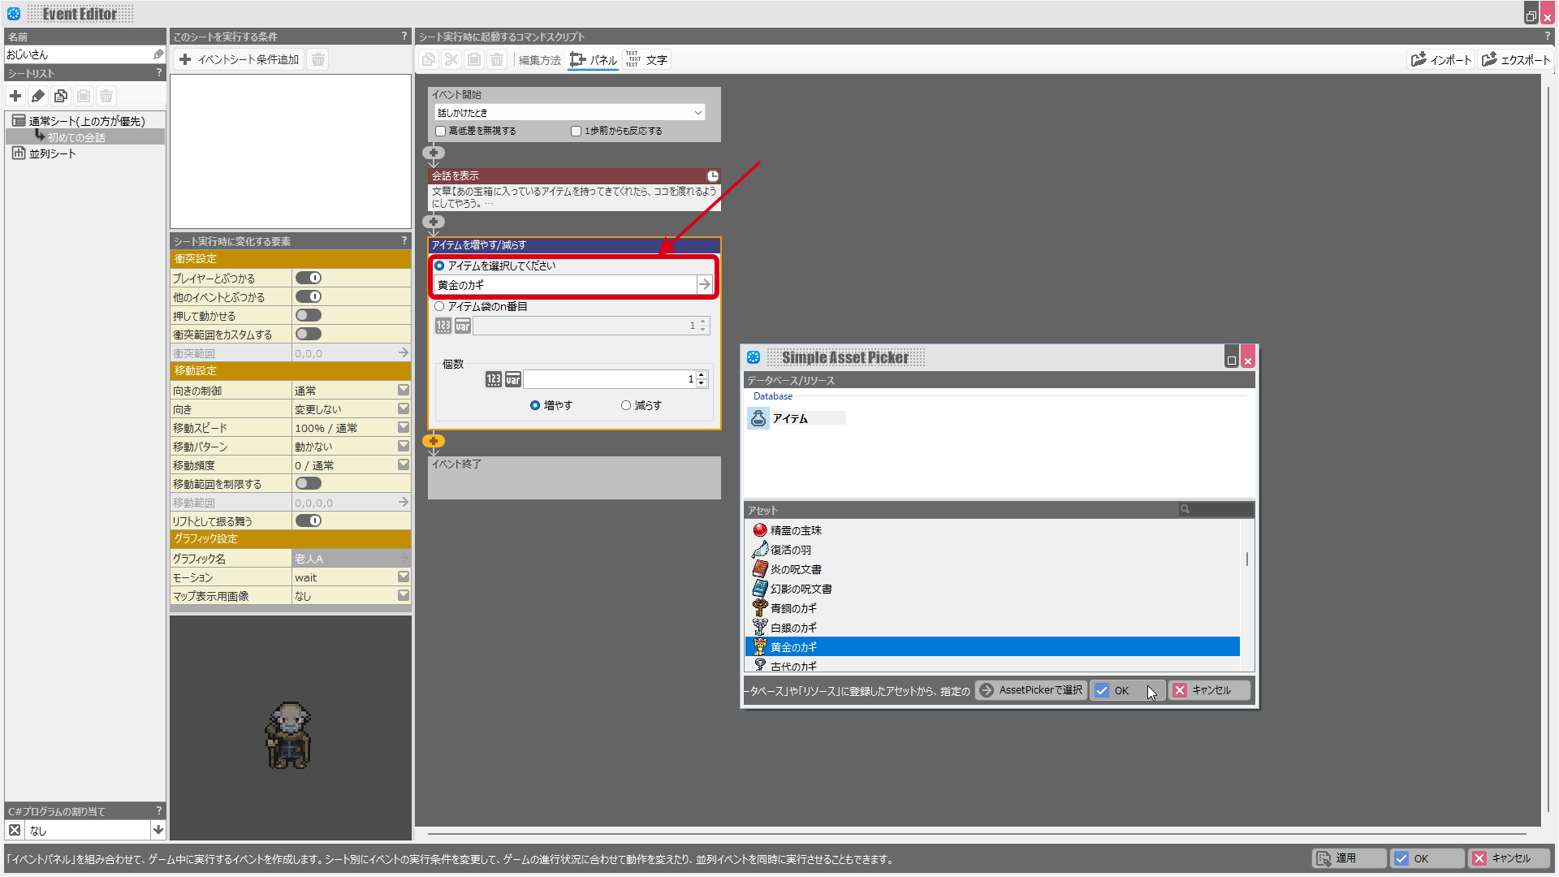
Task: Open C# program assignment dropdown arrow
Action: tap(158, 830)
